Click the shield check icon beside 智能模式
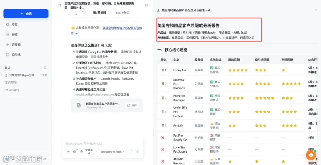 [81, 152]
